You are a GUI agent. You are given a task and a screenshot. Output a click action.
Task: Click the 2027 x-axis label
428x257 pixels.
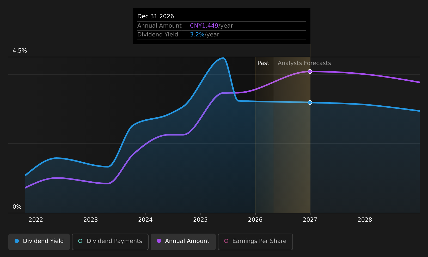coord(310,220)
